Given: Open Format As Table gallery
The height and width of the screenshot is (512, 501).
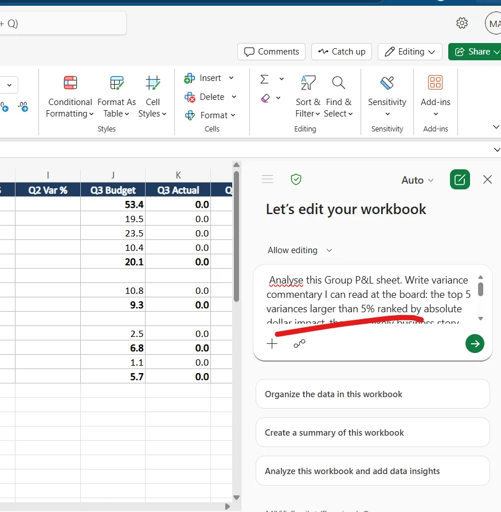Looking at the screenshot, I should [116, 96].
